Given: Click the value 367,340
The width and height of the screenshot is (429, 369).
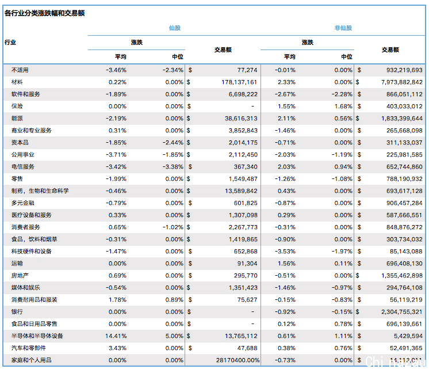Looking at the screenshot, I should 246,166.
